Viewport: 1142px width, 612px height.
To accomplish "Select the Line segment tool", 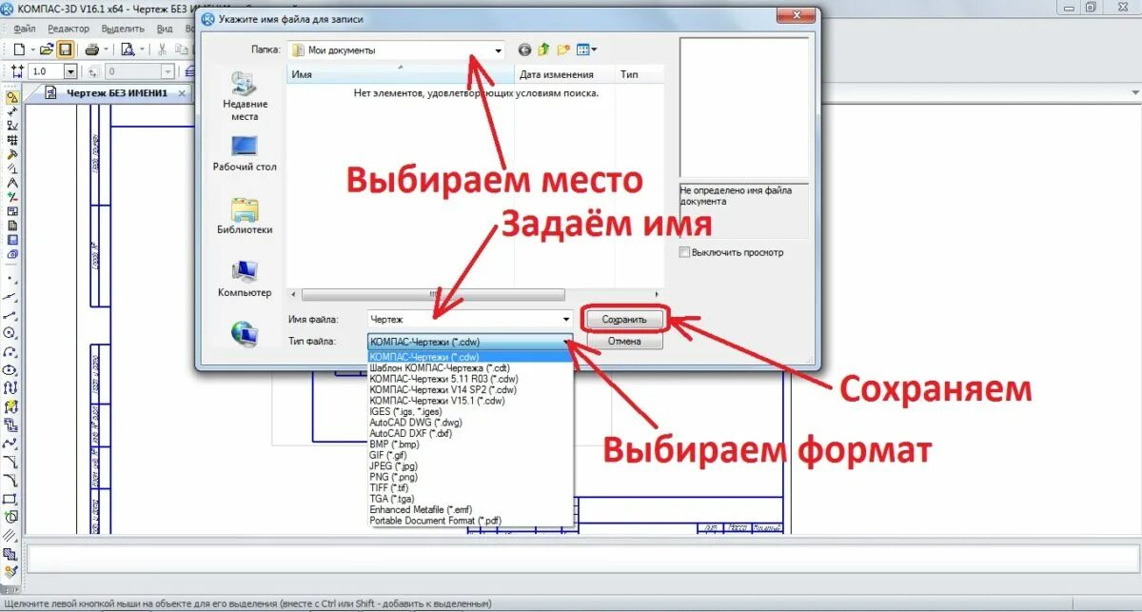I will pyautogui.click(x=11, y=315).
